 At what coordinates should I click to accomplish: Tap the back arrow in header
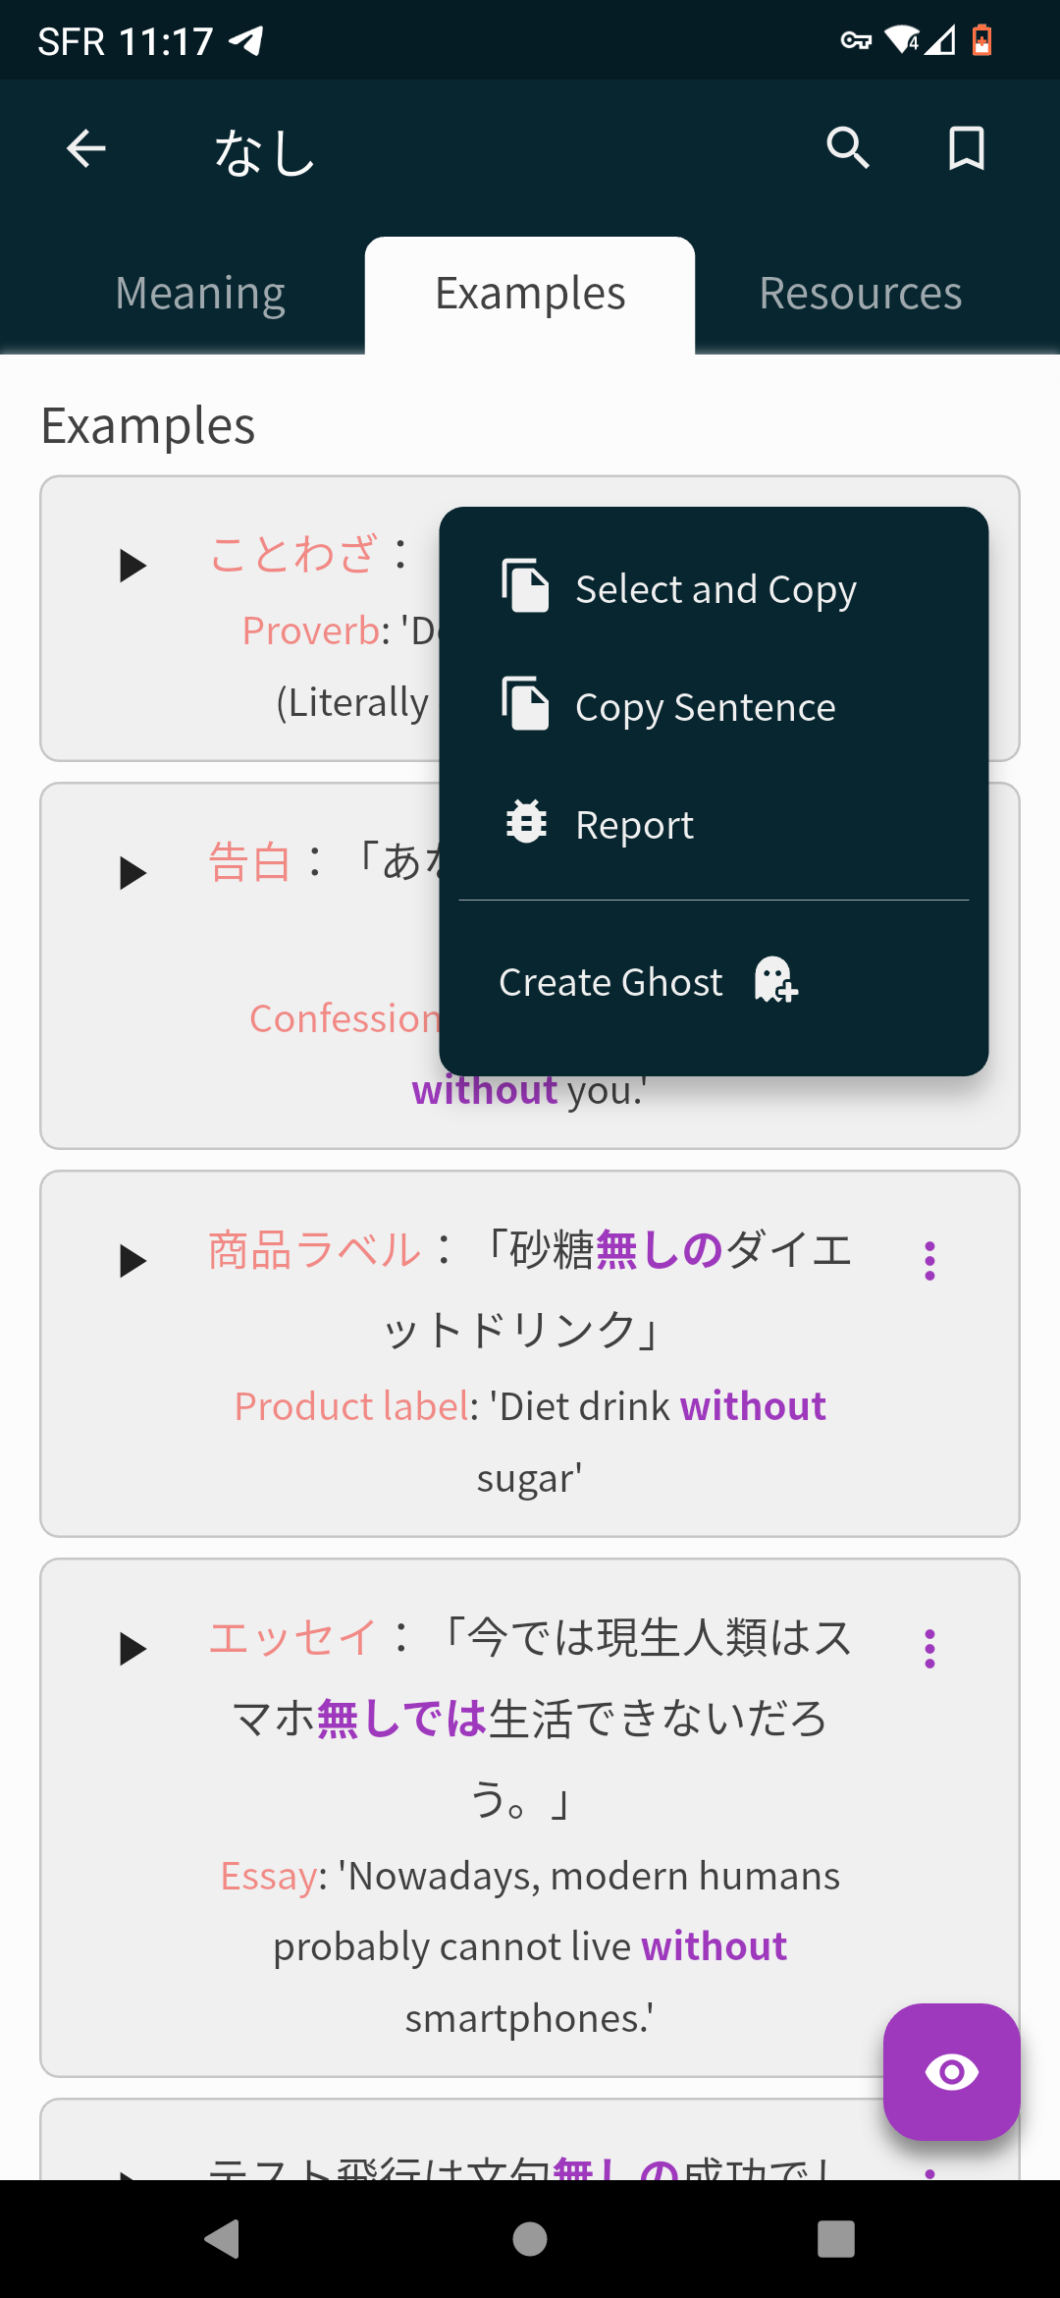(x=86, y=149)
